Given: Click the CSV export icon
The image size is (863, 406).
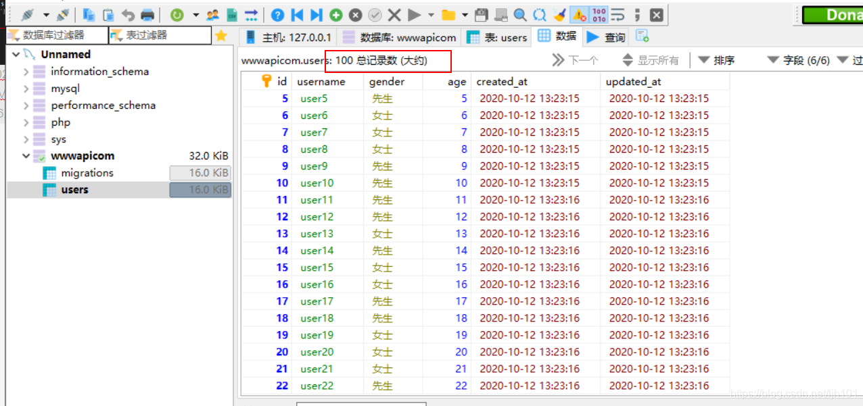Looking at the screenshot, I should 231,14.
